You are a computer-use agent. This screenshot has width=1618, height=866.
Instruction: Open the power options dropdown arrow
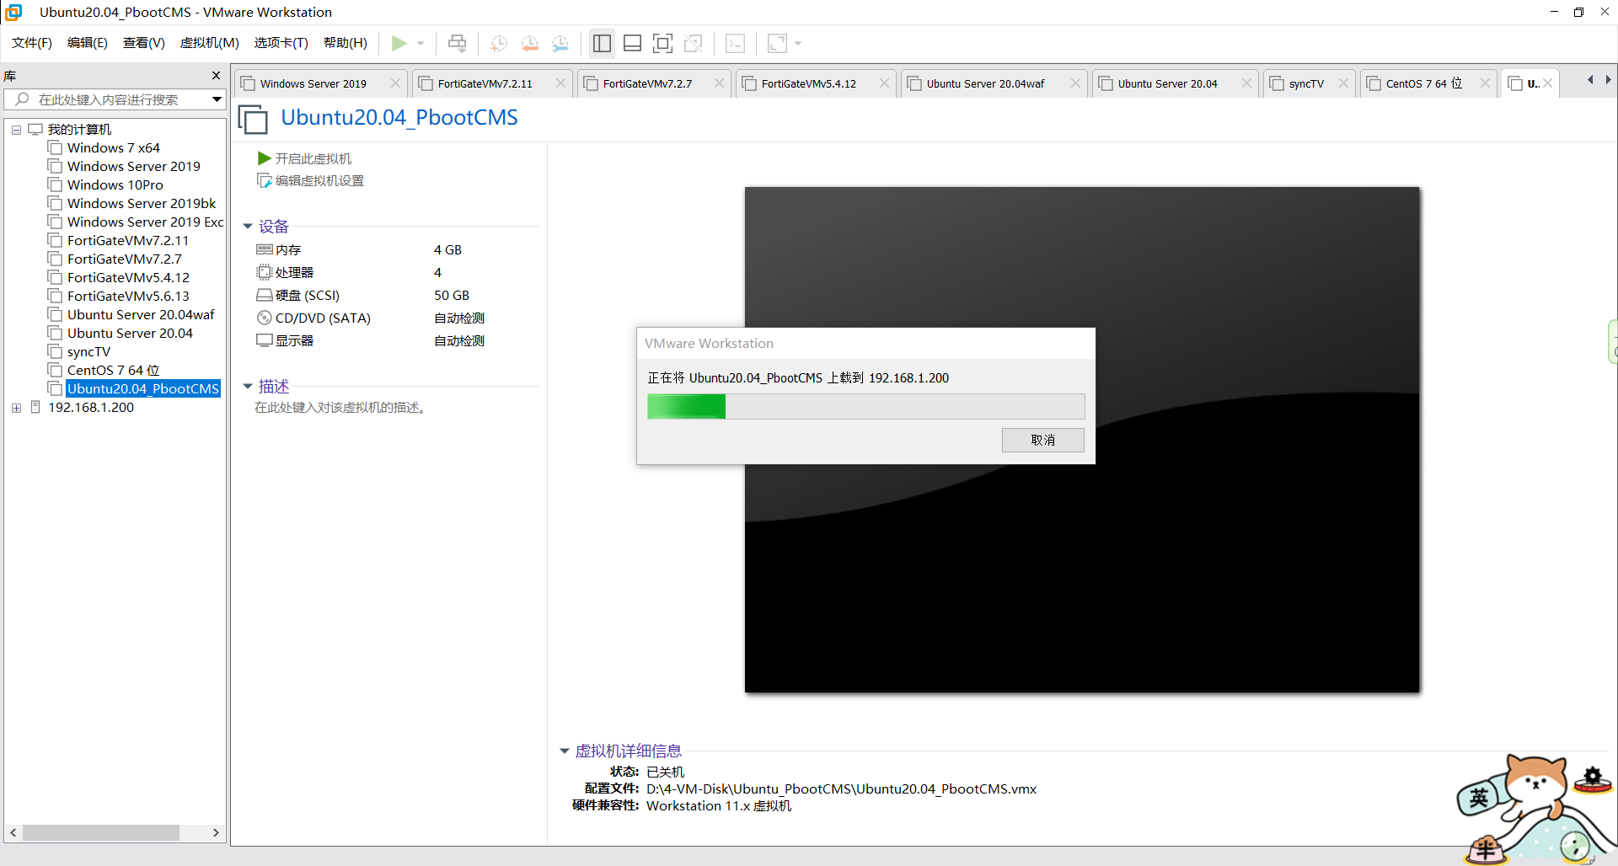[x=421, y=43]
